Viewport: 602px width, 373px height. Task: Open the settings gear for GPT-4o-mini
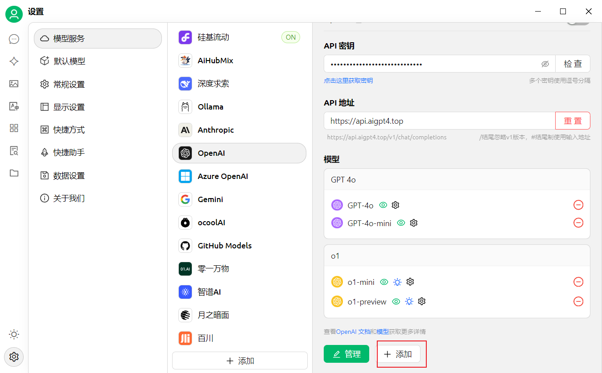tap(413, 223)
